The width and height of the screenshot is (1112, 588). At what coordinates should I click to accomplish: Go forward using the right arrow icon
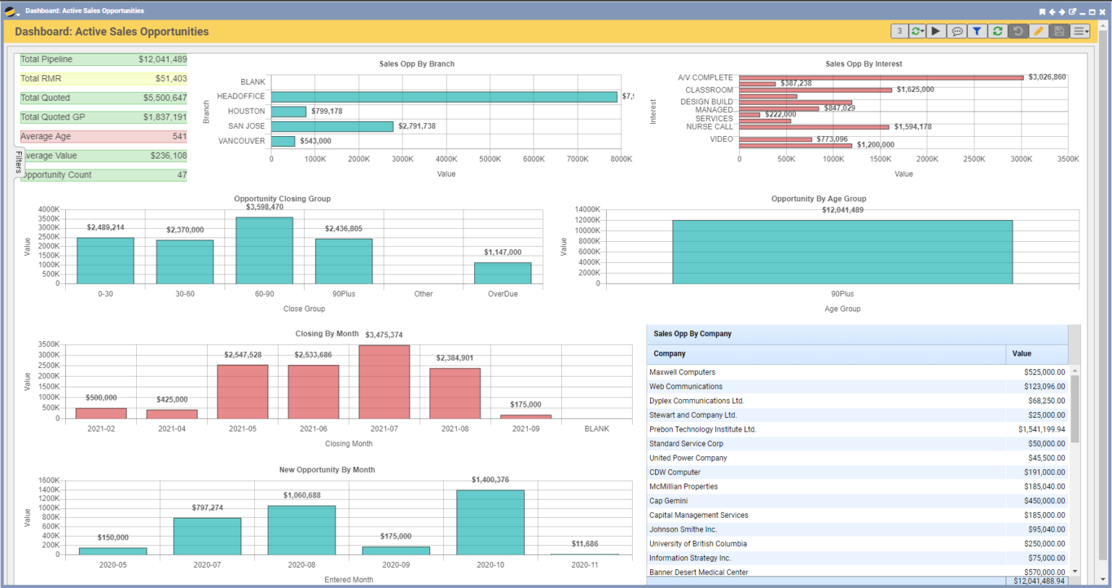1062,12
